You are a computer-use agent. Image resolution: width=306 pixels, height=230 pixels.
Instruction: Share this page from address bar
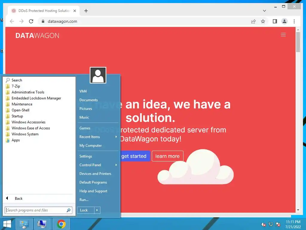(253, 21)
